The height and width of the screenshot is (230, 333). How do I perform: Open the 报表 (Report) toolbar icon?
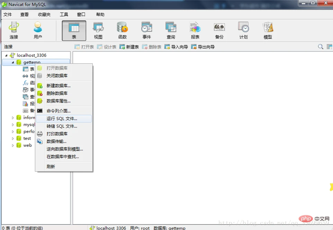pos(195,30)
